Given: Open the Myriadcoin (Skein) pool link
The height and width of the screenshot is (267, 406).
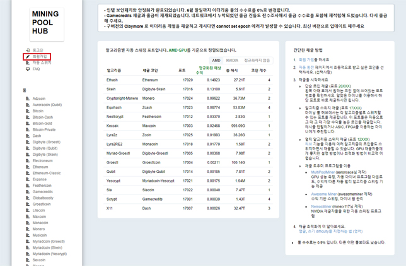Looking at the screenshot, I should pos(47,247).
